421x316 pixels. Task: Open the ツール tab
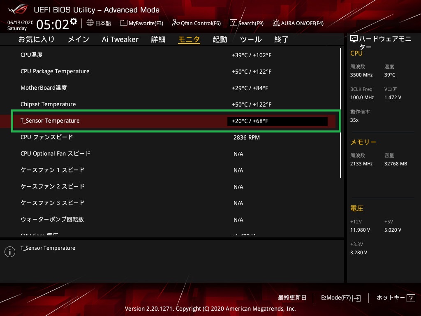click(x=251, y=39)
